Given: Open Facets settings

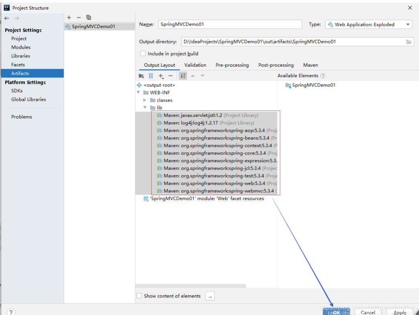Looking at the screenshot, I should click(18, 65).
